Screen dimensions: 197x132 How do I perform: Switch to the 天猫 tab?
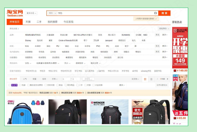coord(28,22)
